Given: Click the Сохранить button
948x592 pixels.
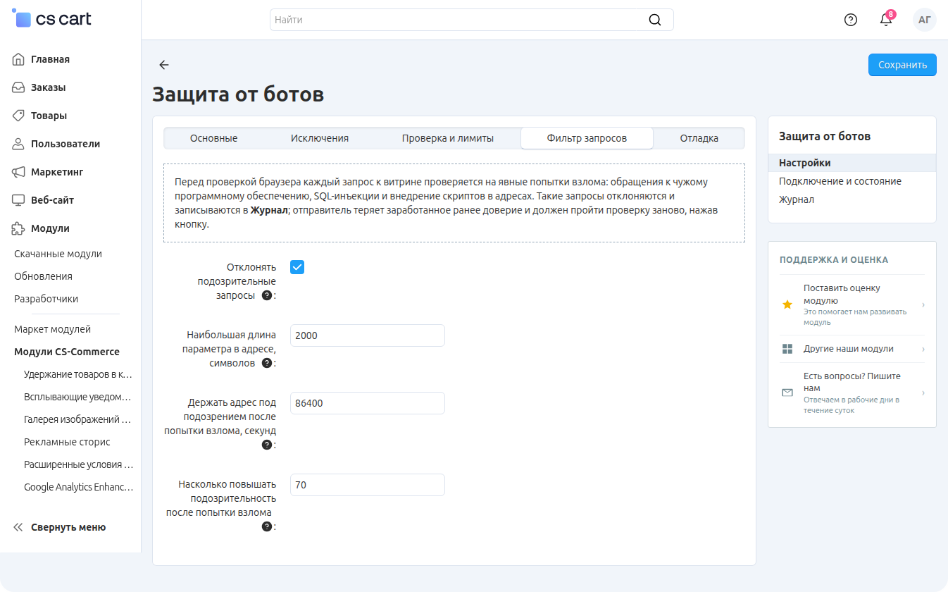Looking at the screenshot, I should 902,65.
